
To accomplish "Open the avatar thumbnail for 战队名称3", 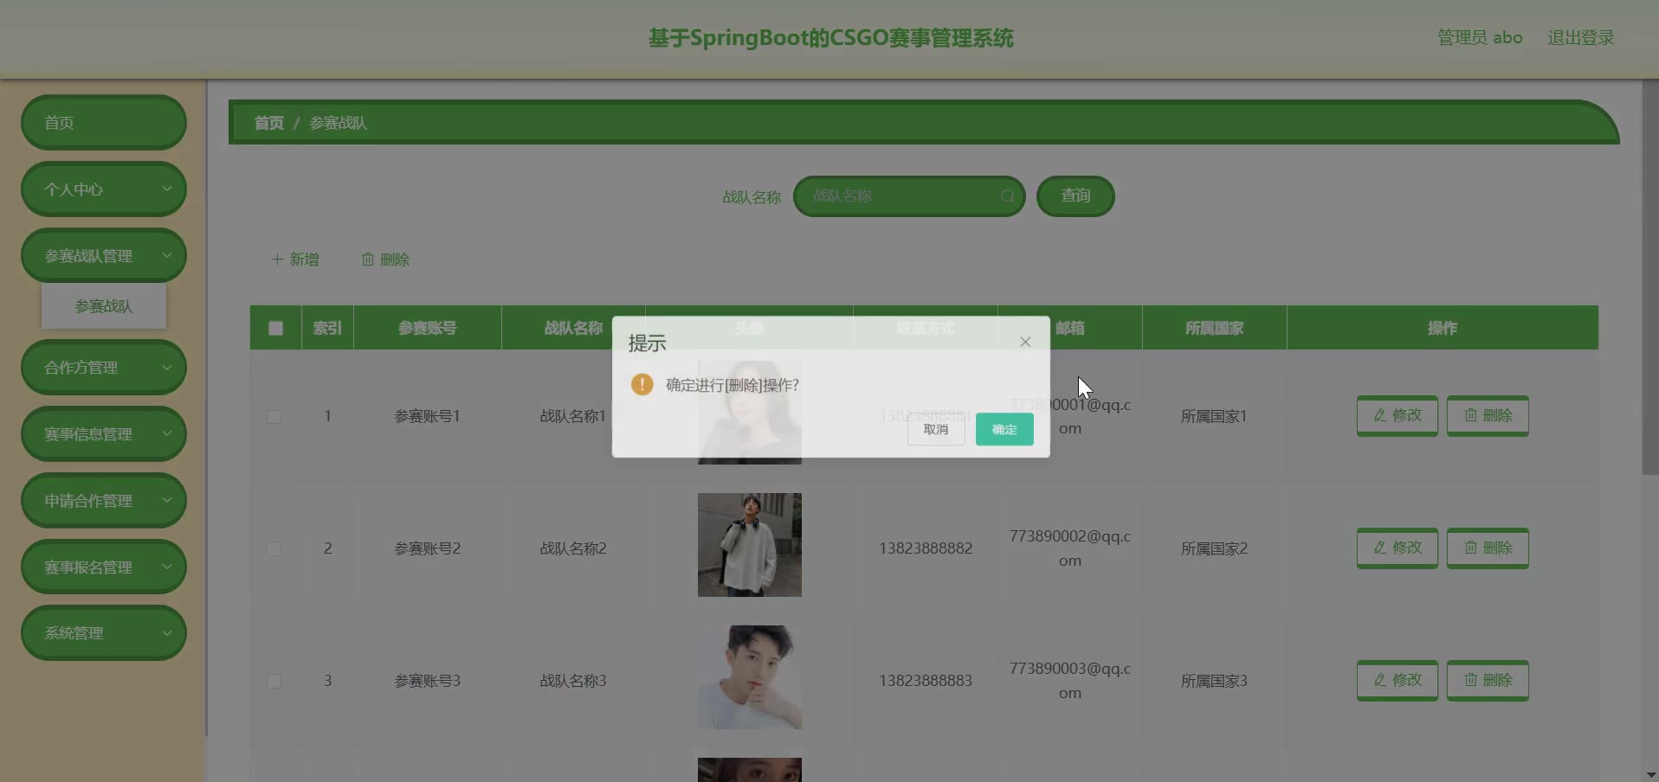I will coord(750,677).
